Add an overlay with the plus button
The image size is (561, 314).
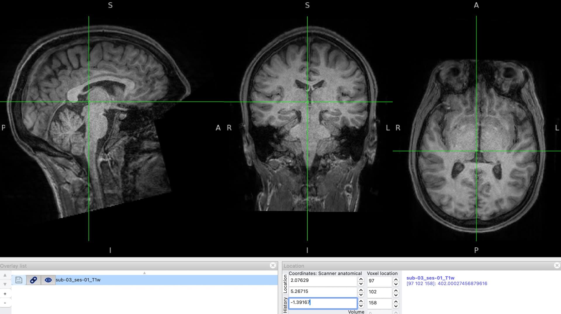pos(5,294)
